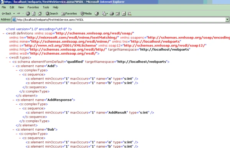Click wsdl:definitions targetNamespace value
The height and width of the screenshot is (148, 230).
[x=164, y=50]
